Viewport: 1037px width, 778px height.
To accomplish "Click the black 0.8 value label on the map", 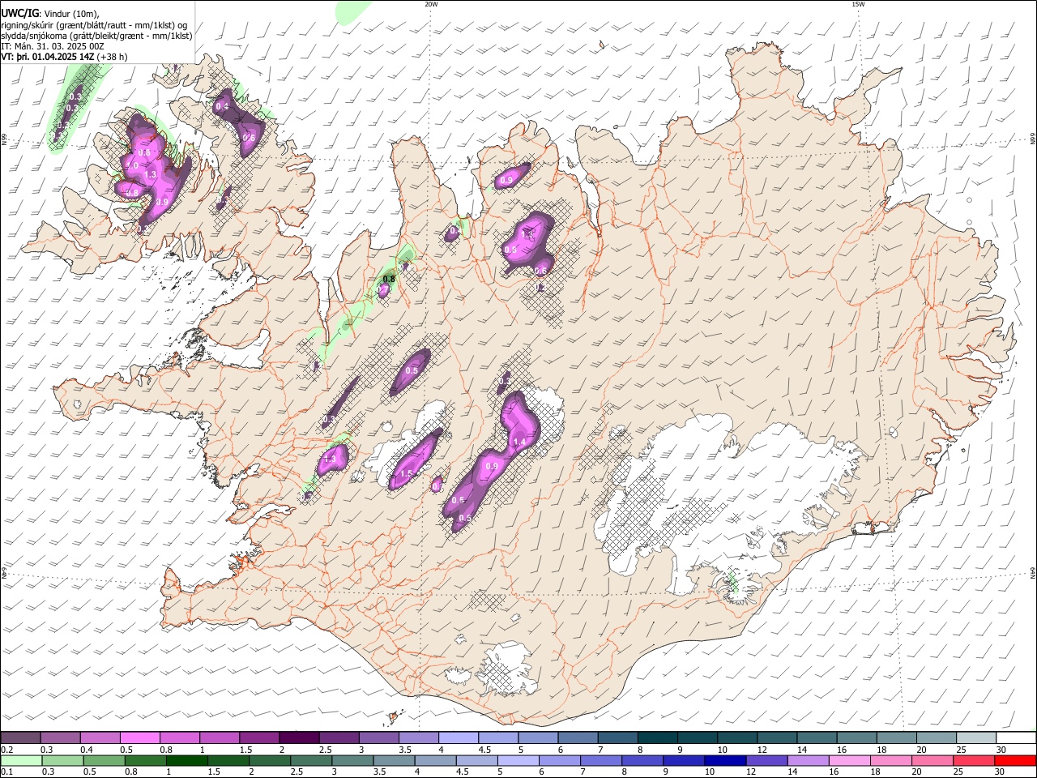I will pos(389,279).
